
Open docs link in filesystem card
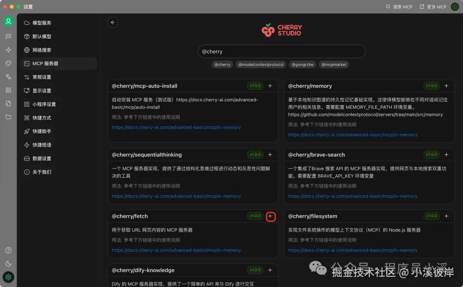[352, 251]
